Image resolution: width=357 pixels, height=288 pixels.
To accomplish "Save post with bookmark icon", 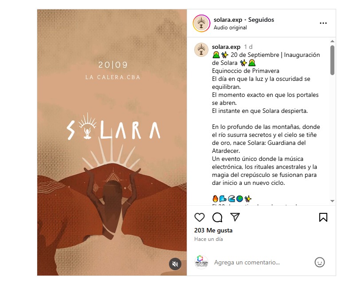I will 323,217.
